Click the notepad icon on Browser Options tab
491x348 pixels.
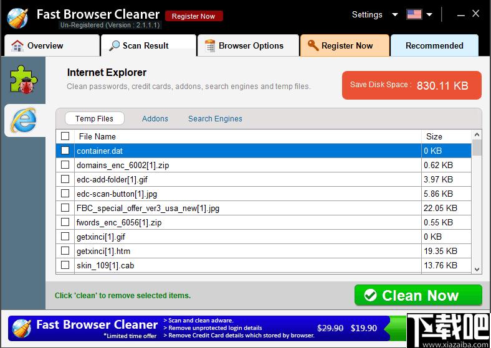[x=210, y=45]
